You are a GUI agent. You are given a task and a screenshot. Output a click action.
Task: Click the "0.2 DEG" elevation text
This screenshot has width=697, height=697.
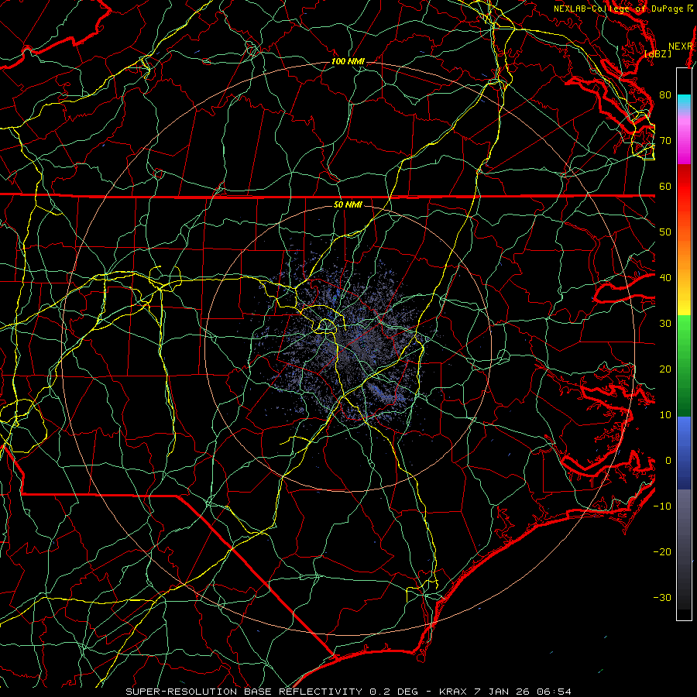pyautogui.click(x=394, y=692)
